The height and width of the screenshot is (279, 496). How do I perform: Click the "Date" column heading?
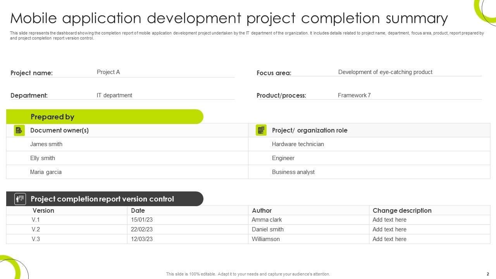click(x=138, y=210)
